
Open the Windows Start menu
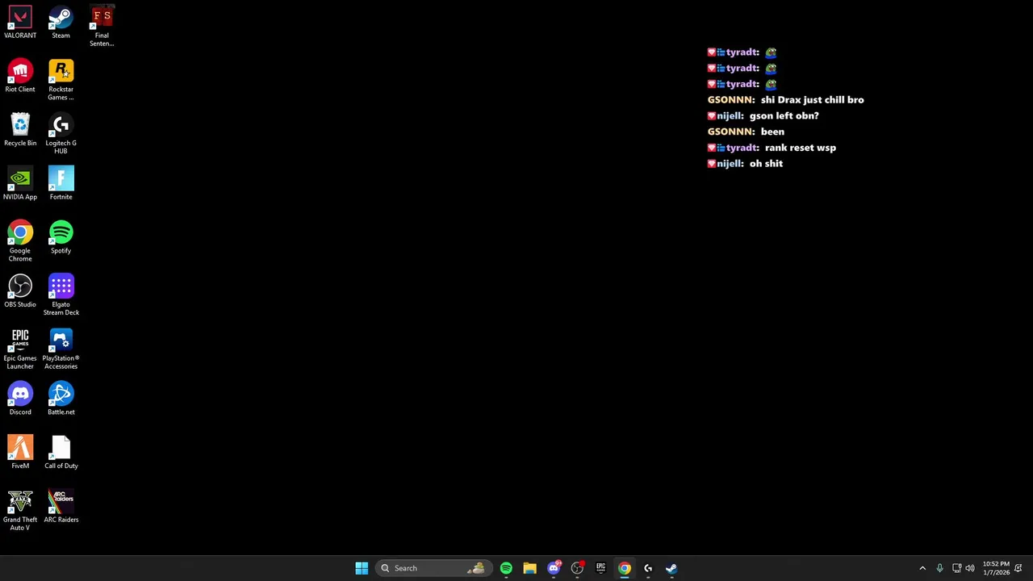(362, 568)
